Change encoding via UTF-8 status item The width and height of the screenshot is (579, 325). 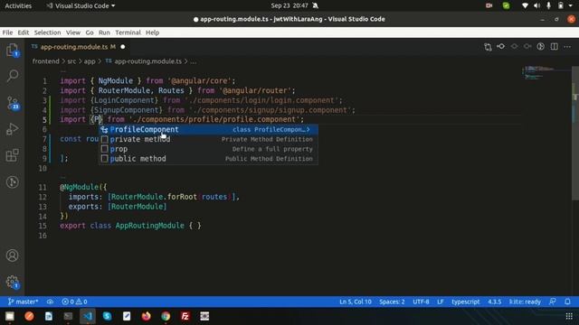point(421,302)
